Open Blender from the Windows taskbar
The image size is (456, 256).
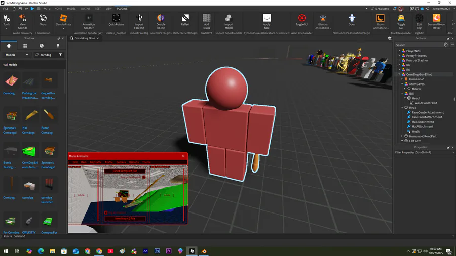point(204,251)
